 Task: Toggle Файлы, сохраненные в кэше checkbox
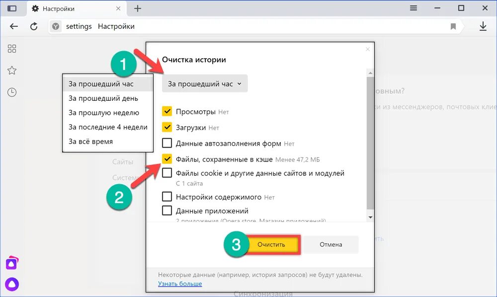[167, 159]
